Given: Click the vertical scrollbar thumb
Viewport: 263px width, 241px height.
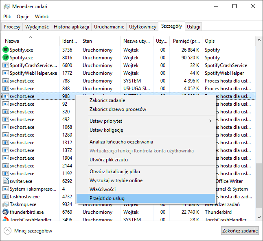Looking at the screenshot, I should point(259,185).
